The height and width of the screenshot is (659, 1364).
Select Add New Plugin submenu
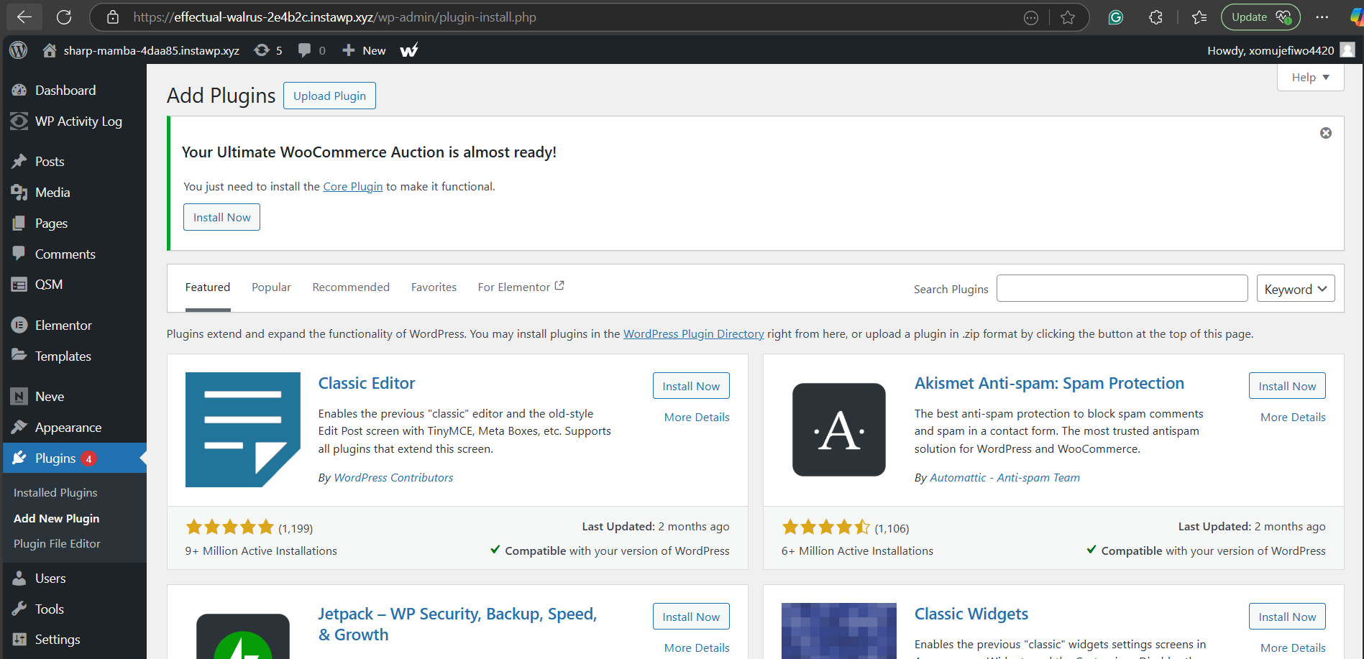pos(57,519)
